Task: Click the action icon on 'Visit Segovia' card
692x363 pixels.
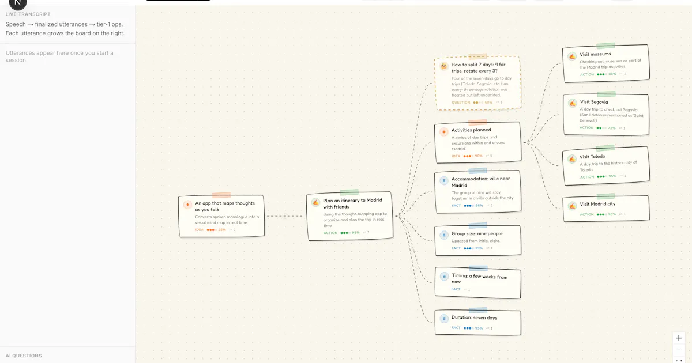Action: [x=572, y=103]
